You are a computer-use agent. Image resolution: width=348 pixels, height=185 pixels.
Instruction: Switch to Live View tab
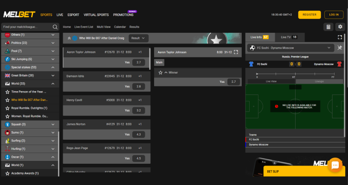[x=271, y=81]
